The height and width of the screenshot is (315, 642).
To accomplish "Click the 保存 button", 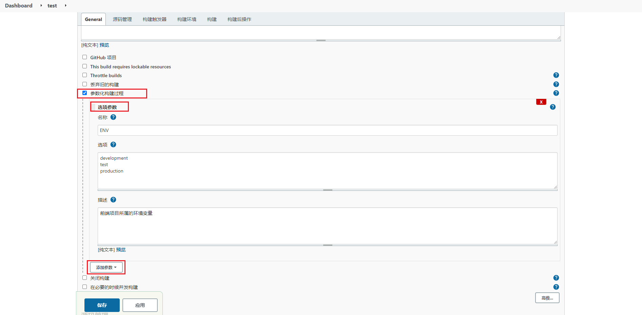I will [x=102, y=305].
